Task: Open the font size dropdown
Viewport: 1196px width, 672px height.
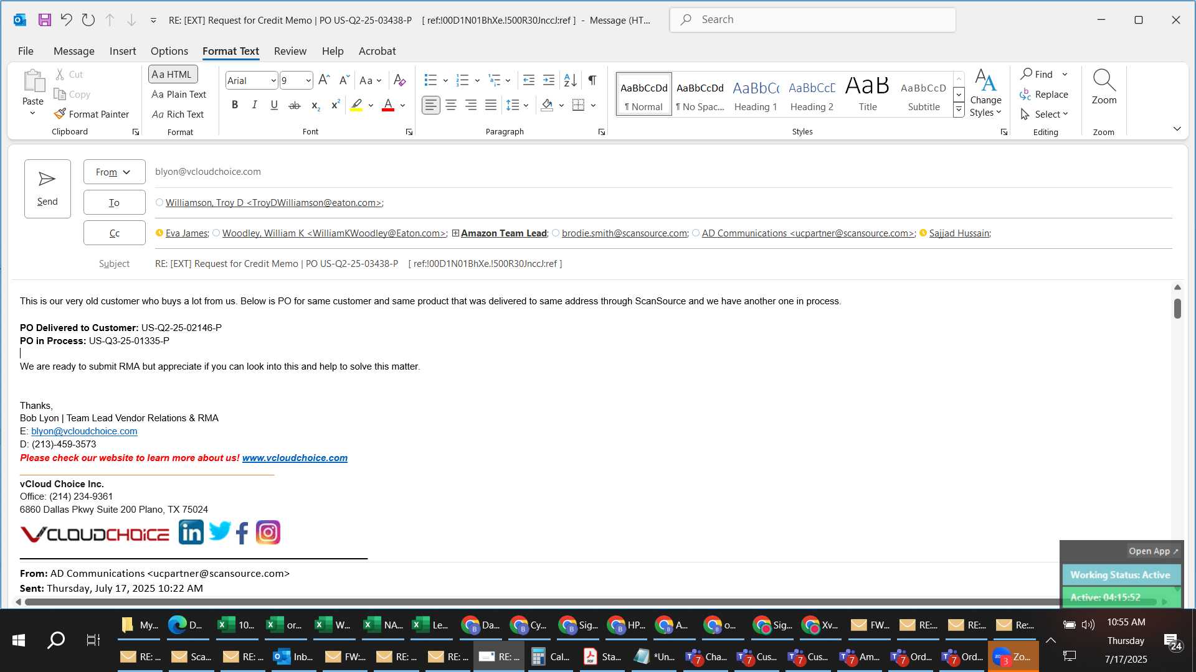Action: (308, 80)
